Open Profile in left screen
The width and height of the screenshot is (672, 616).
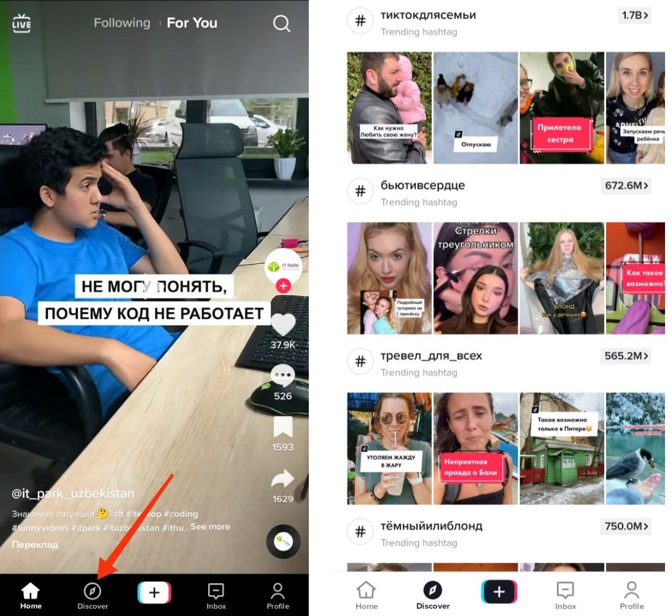(278, 595)
